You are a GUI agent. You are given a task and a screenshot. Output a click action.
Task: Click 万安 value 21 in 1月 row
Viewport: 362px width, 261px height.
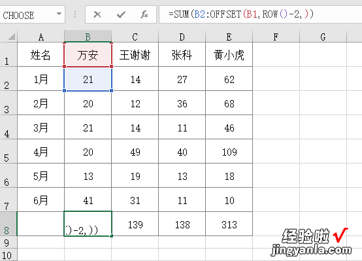tap(88, 79)
